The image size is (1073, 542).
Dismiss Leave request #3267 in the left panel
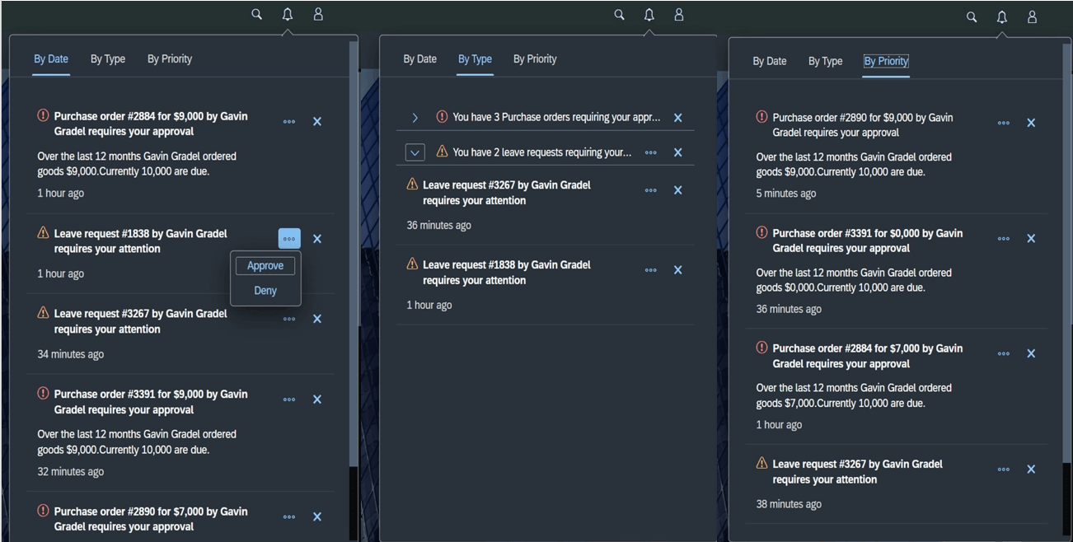(317, 319)
